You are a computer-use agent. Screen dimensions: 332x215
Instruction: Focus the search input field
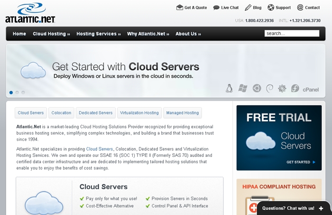(292, 34)
